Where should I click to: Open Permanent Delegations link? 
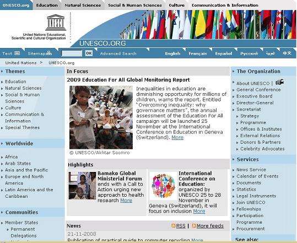pos(23,233)
